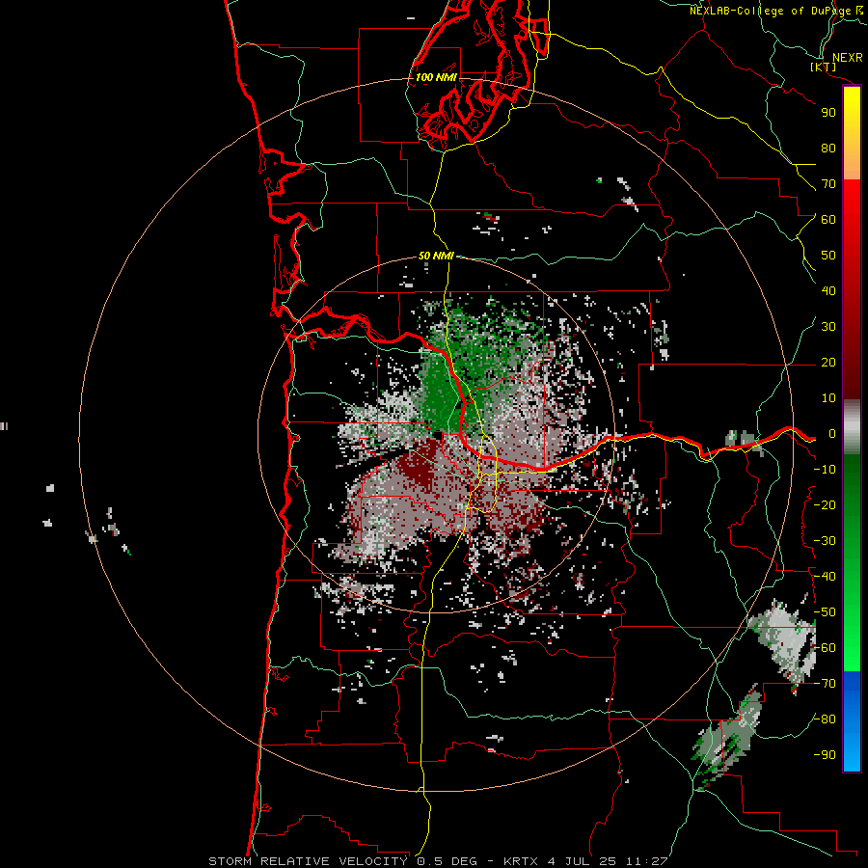Click the "KT" units label above the color scale
Image resolution: width=868 pixels, height=868 pixels.
coord(824,67)
